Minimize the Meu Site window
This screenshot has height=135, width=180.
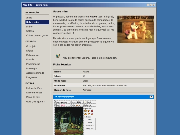148,5
